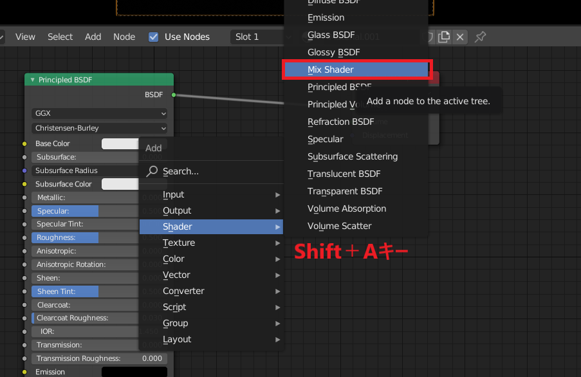Click the Transmission Roughness field
581x377 pixels.
click(99, 358)
